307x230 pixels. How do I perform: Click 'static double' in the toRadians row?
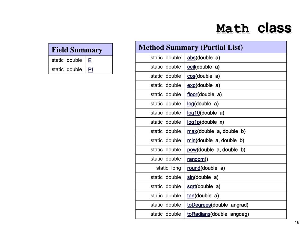point(166,214)
